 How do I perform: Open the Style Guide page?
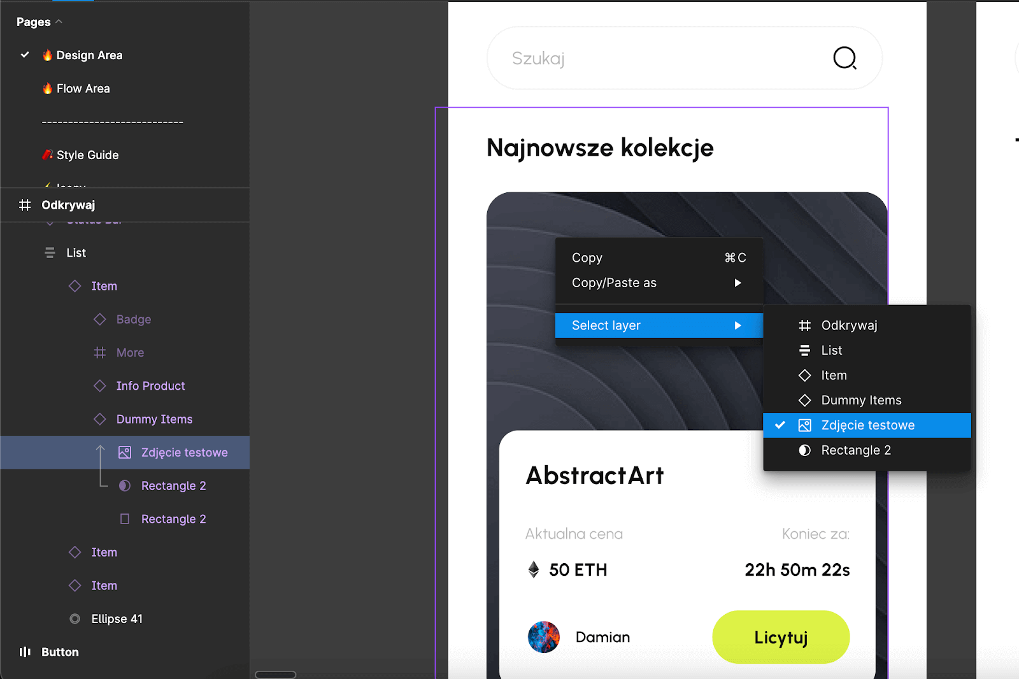coord(87,155)
